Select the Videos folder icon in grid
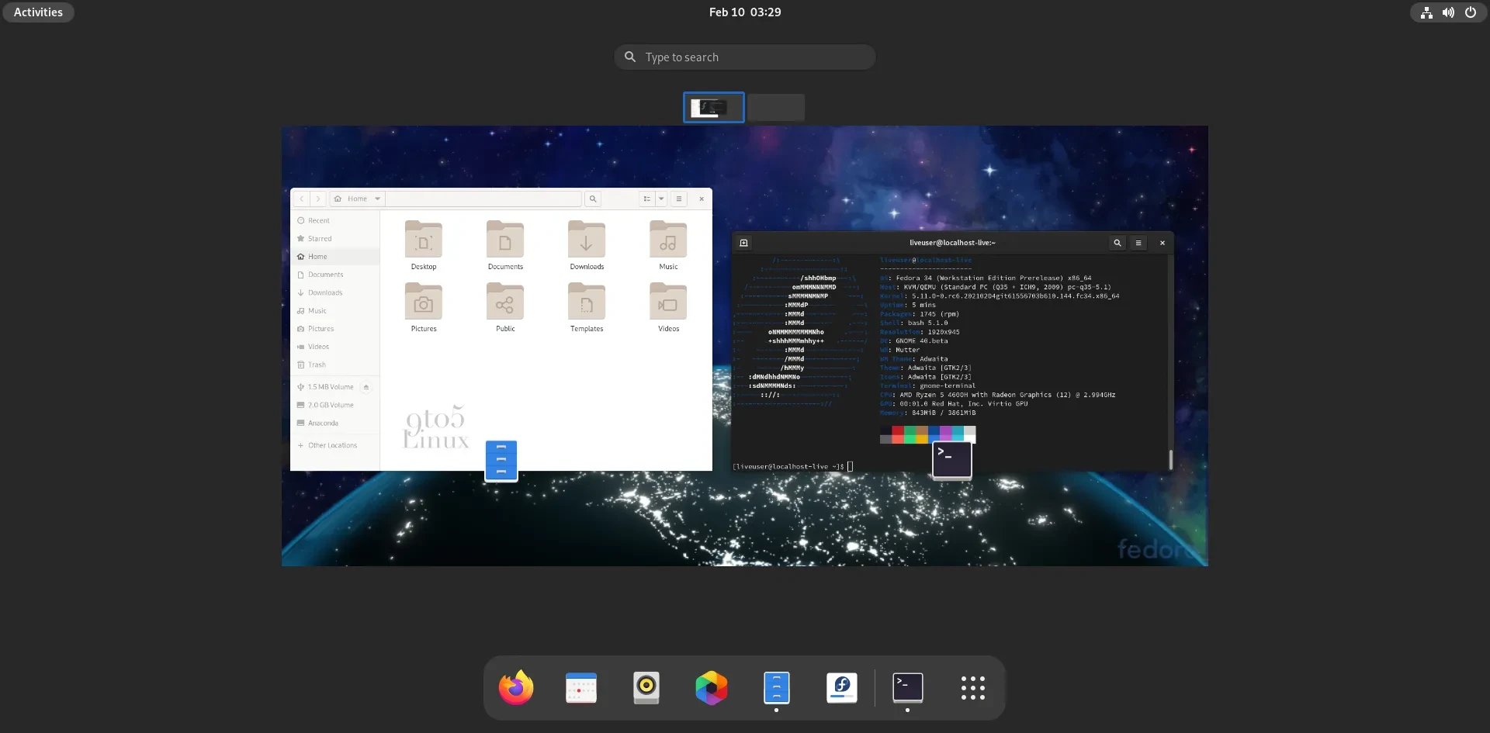Screen dimensions: 1490x733 click(x=668, y=302)
